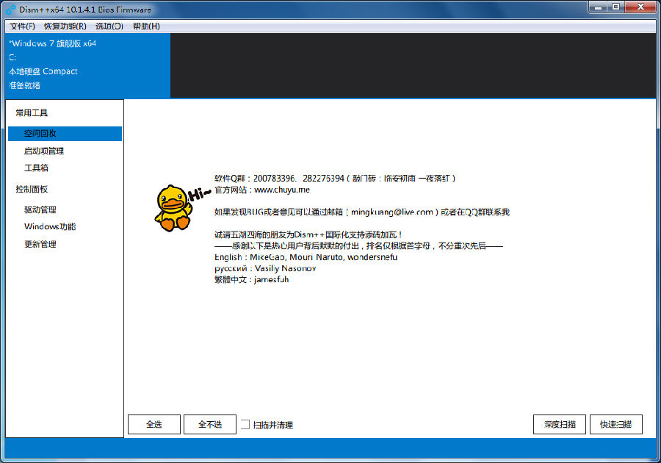Image resolution: width=661 pixels, height=463 pixels.
Task: Open the 选项(O) menu
Action: pos(109,26)
